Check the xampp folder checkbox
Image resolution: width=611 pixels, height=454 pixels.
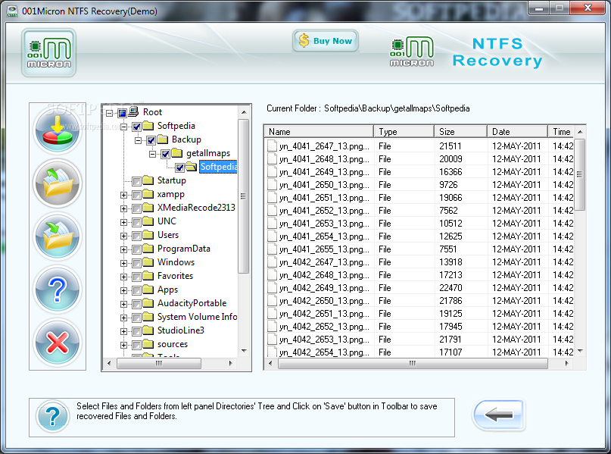coord(136,195)
